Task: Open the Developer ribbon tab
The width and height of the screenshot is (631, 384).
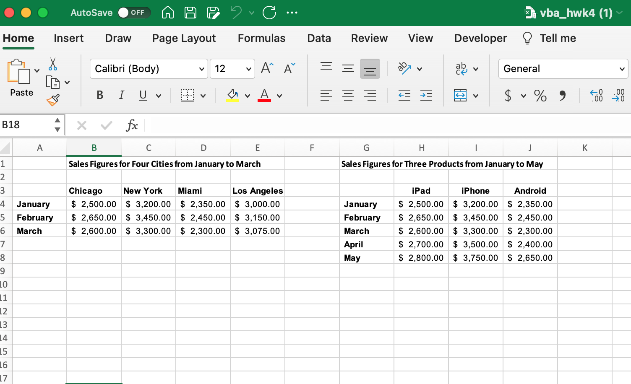Action: pyautogui.click(x=480, y=38)
